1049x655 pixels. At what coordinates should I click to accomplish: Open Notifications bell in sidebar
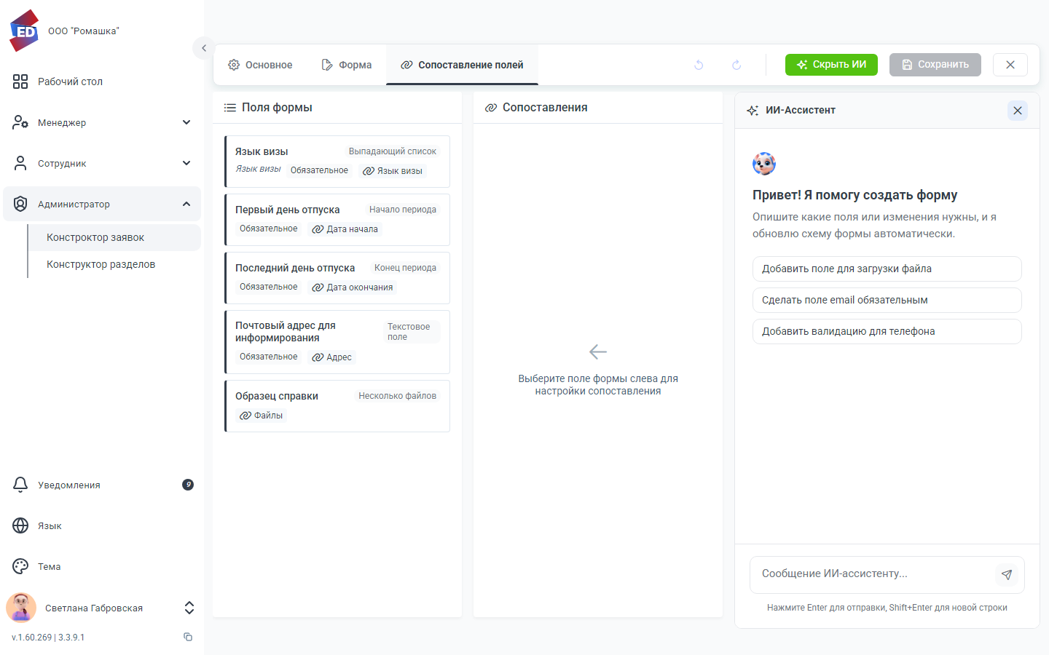click(x=20, y=485)
